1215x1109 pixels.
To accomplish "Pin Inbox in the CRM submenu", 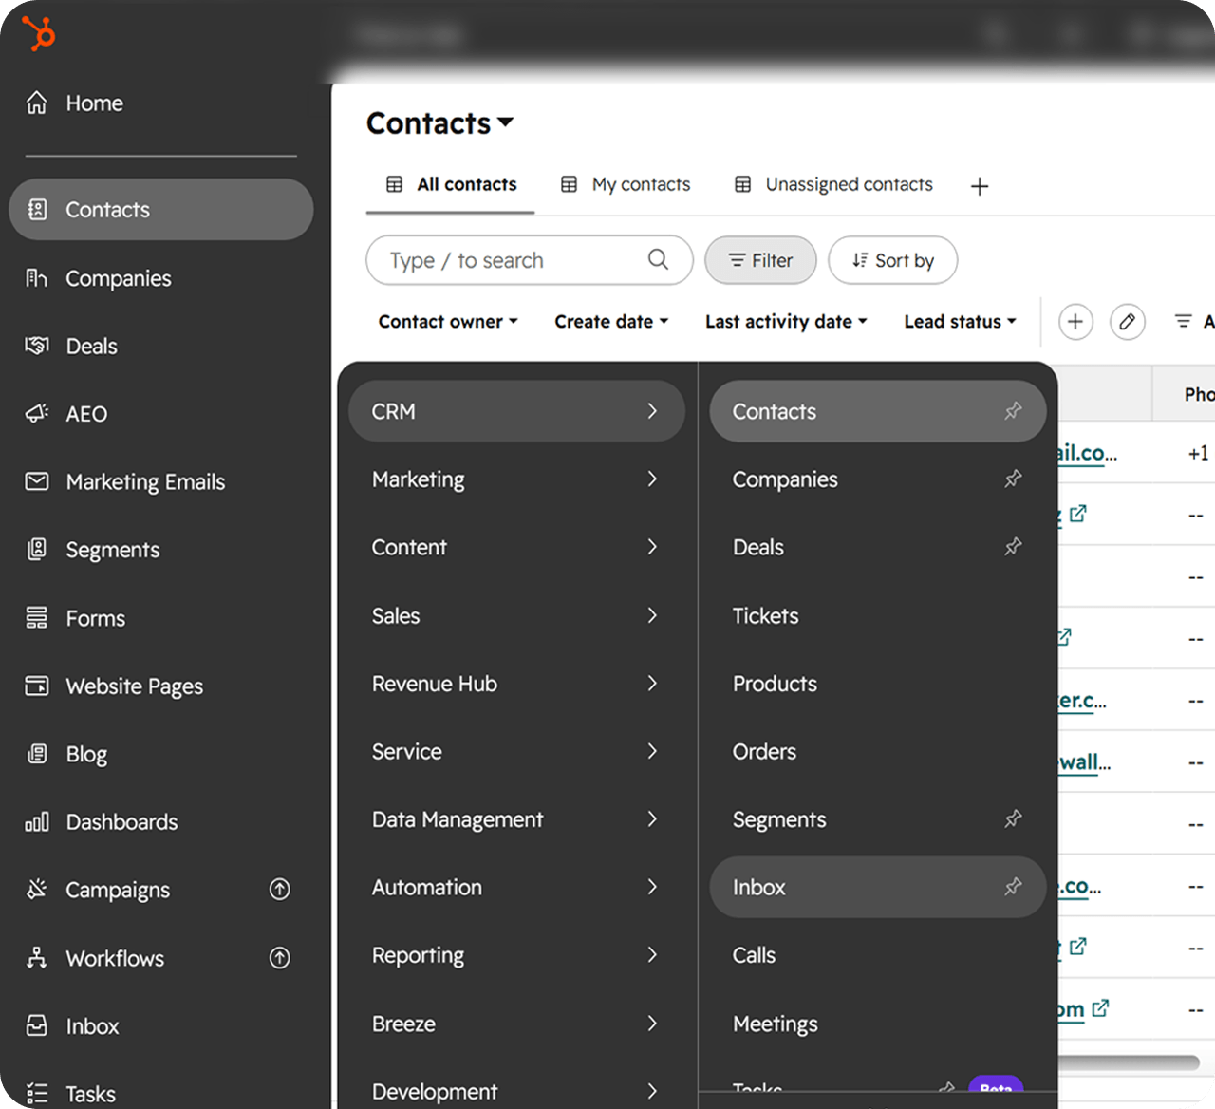I will pyautogui.click(x=1014, y=887).
